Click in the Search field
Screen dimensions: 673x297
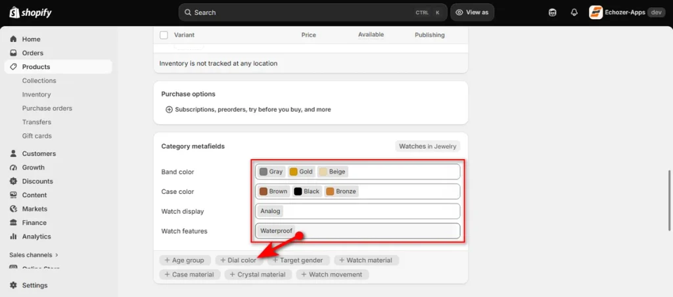pyautogui.click(x=313, y=12)
